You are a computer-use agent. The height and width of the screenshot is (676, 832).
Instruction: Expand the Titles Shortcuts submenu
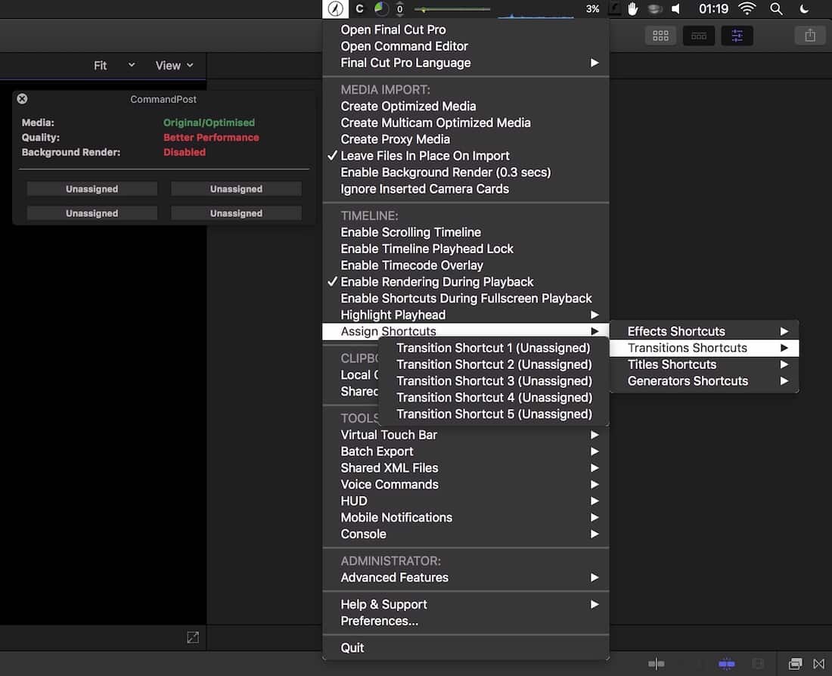[x=705, y=364]
